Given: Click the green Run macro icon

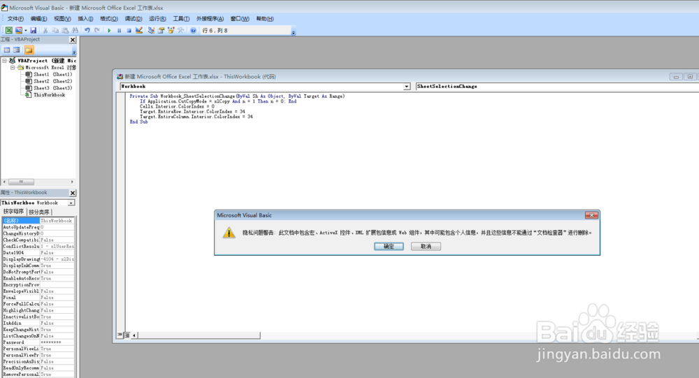Looking at the screenshot, I should coord(109,30).
